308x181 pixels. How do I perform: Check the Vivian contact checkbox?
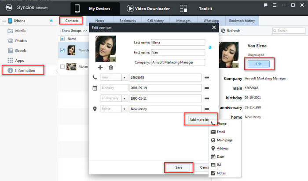click(62, 67)
